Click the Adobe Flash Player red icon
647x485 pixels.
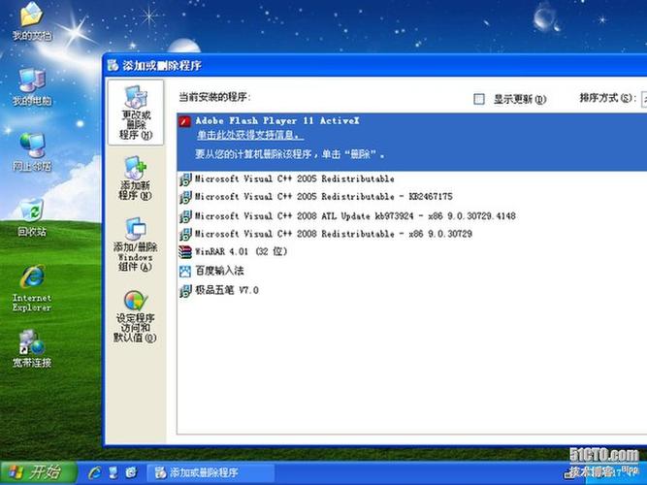184,121
